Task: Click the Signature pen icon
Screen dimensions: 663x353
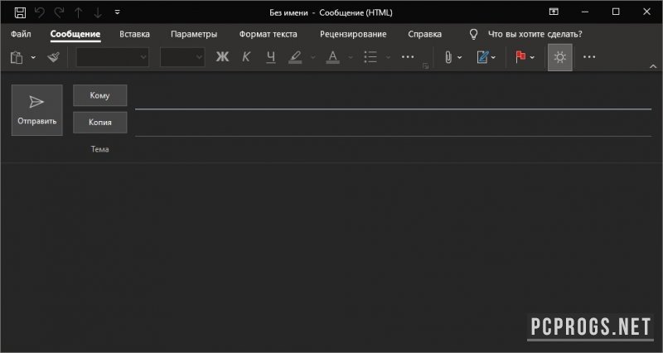Action: (482, 57)
